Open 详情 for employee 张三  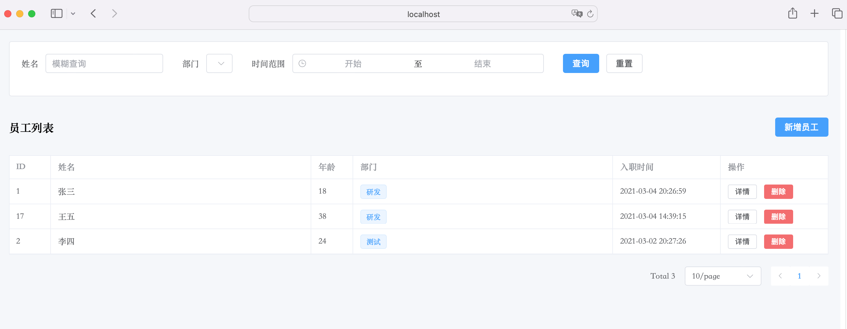tap(742, 192)
